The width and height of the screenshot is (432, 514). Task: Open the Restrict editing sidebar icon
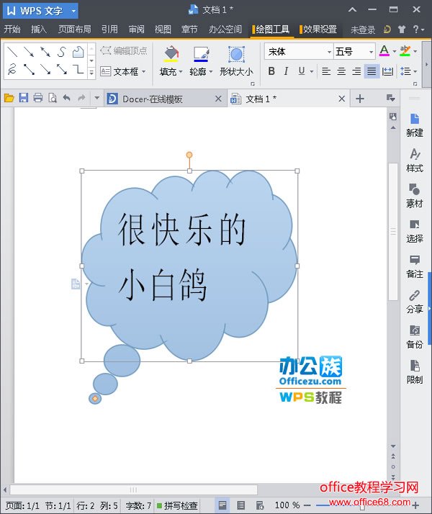pos(415,372)
